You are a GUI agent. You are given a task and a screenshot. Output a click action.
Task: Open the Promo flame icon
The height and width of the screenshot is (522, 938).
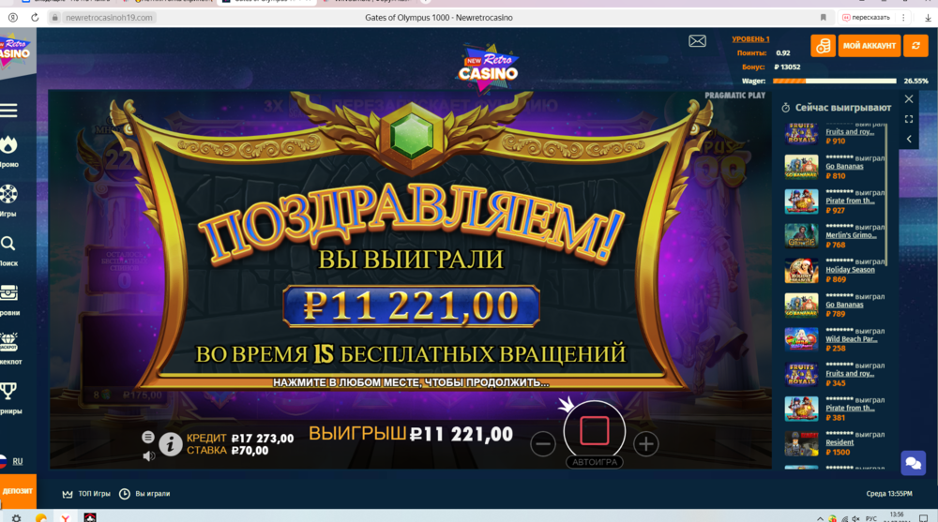(x=8, y=145)
